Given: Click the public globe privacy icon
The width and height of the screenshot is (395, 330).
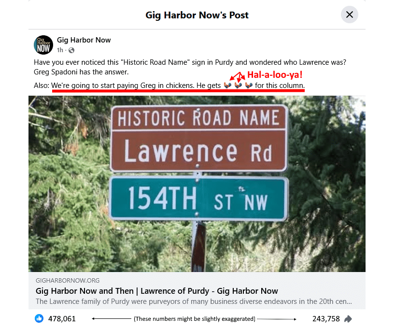Looking at the screenshot, I should (71, 50).
